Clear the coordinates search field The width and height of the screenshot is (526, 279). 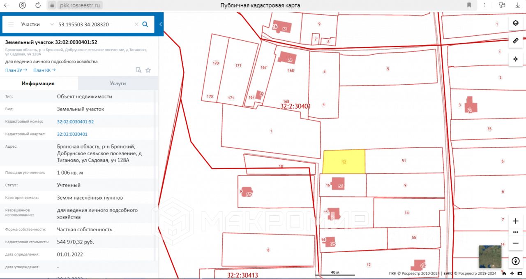[136, 24]
